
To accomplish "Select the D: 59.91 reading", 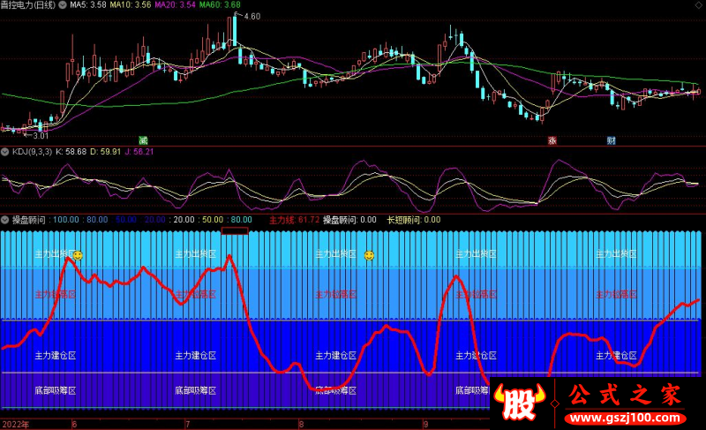I will 105,152.
